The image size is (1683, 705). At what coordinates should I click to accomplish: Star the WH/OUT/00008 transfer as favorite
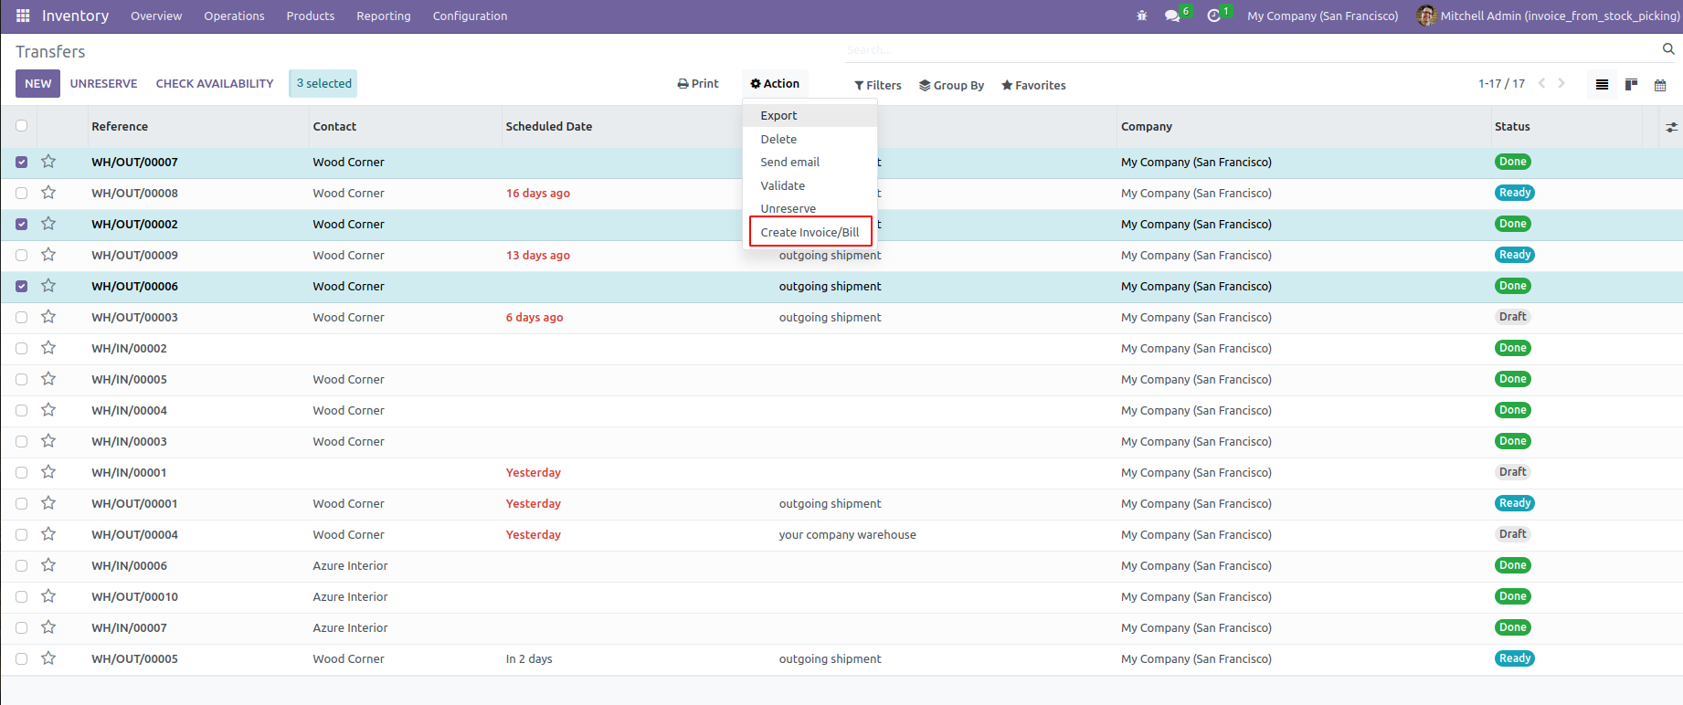coord(48,193)
